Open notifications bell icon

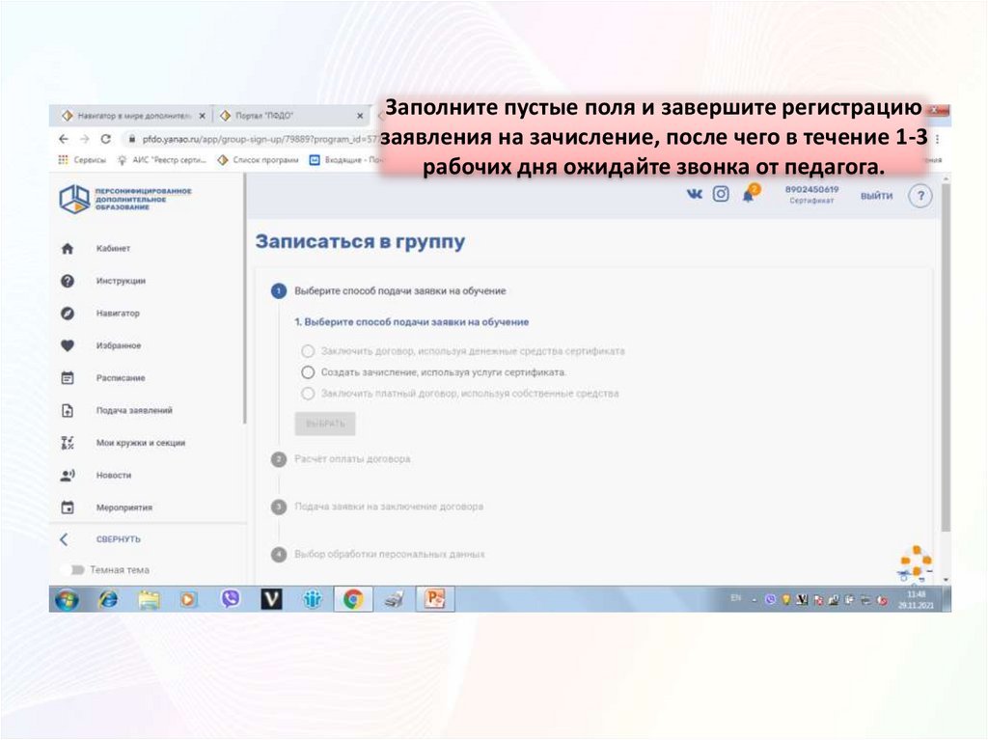pyautogui.click(x=749, y=194)
